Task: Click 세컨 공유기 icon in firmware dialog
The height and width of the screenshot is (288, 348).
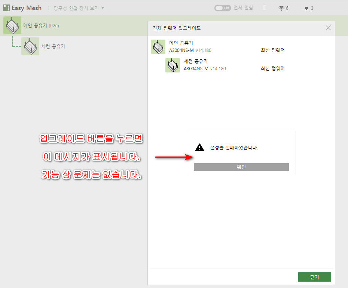Action: [173, 65]
